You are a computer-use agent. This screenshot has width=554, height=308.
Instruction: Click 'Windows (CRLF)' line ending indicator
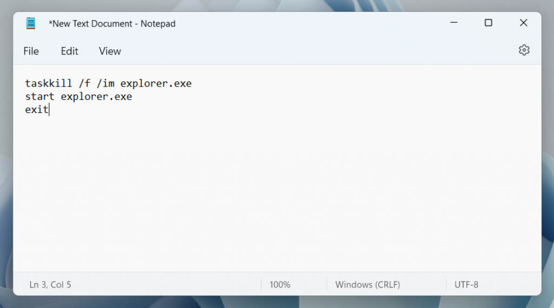tap(368, 285)
